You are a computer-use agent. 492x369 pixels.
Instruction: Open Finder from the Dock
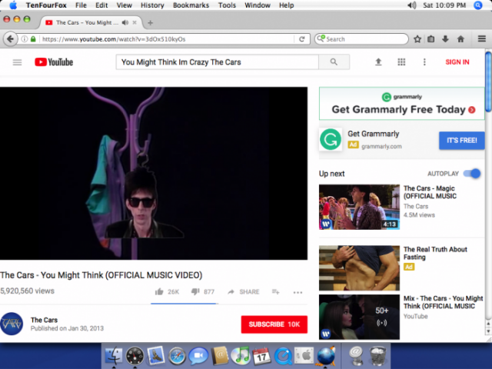(113, 356)
